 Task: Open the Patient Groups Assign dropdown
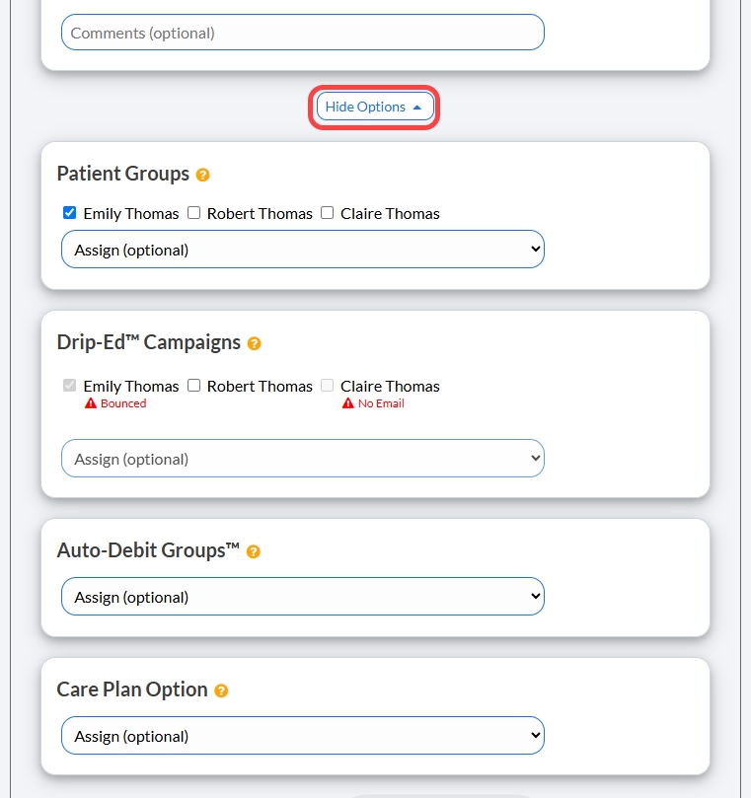[x=303, y=250]
